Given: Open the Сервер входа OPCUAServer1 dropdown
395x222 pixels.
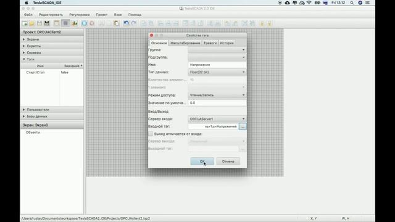Looking at the screenshot, I should (217, 119).
